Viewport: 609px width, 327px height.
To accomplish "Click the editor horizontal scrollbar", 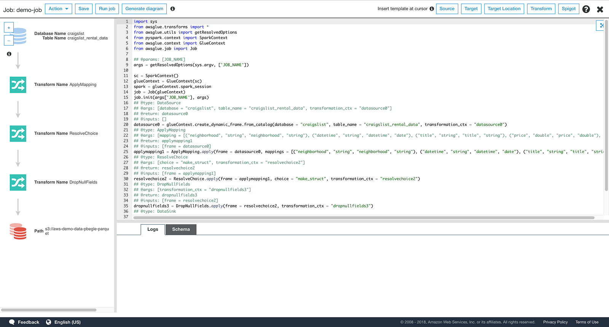I will (x=363, y=218).
